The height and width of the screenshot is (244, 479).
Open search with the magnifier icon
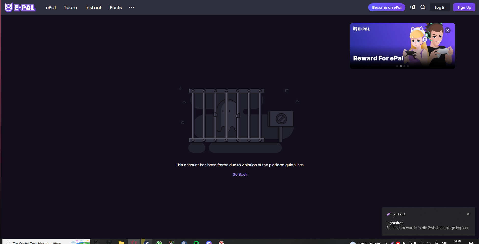(x=423, y=7)
